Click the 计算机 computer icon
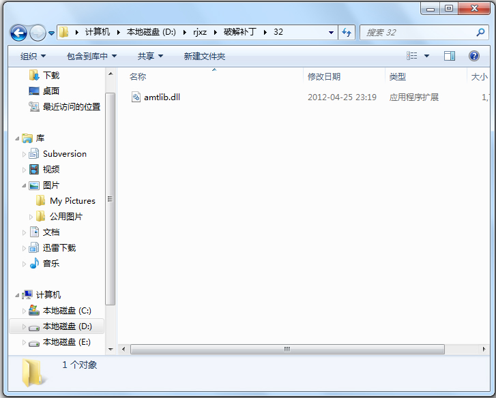Viewport: 496px width, 398px height. coord(27,294)
